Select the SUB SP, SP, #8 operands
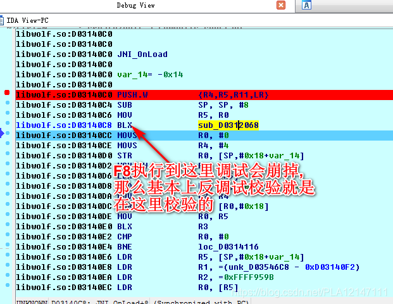This screenshot has height=304, width=393. (223, 105)
